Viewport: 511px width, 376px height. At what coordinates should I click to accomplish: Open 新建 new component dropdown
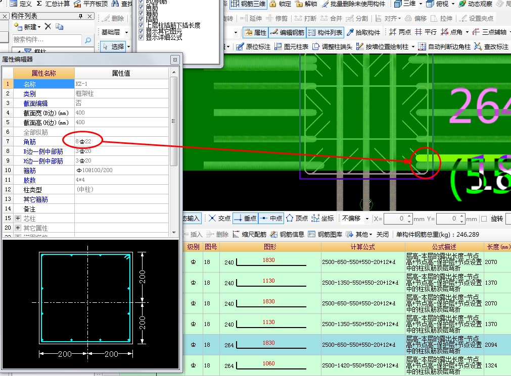click(x=39, y=27)
